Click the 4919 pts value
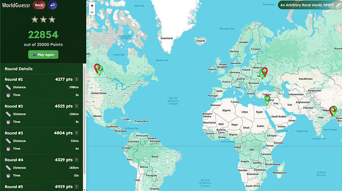Image resolution: width=342 pixels, height=191 pixels. [x=63, y=187]
